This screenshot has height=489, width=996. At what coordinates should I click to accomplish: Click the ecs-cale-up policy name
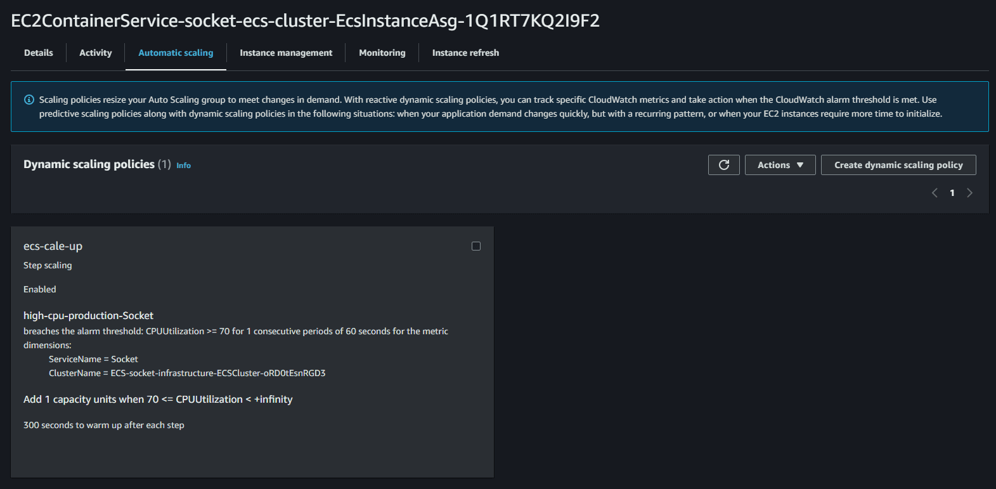point(53,246)
